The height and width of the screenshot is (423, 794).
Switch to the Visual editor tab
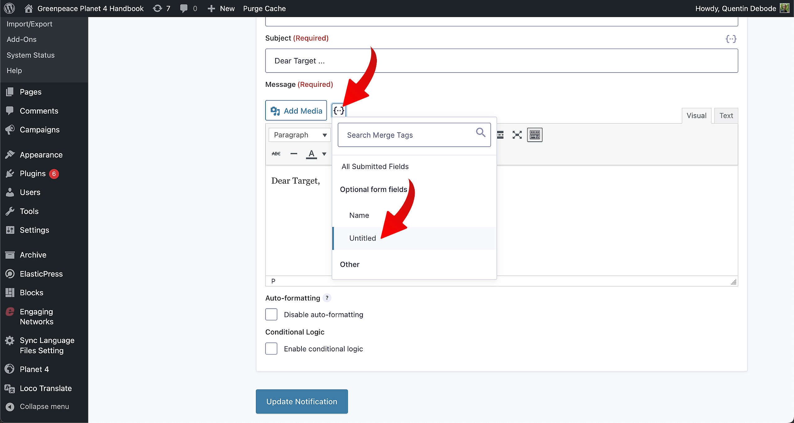click(x=696, y=116)
